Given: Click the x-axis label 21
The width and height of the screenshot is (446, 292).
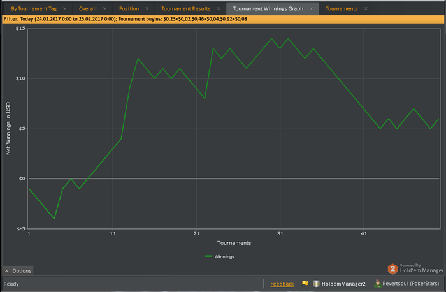Looking at the screenshot, I should click(196, 233).
